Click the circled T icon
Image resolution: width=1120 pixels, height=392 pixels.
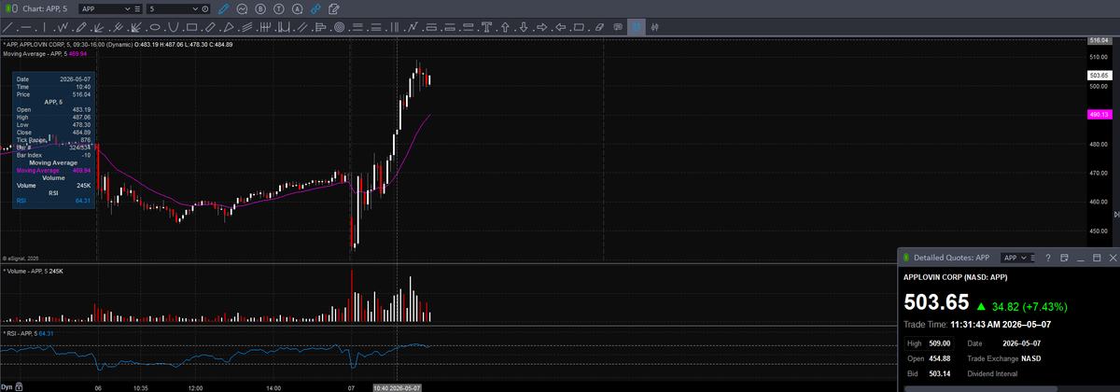point(278,8)
